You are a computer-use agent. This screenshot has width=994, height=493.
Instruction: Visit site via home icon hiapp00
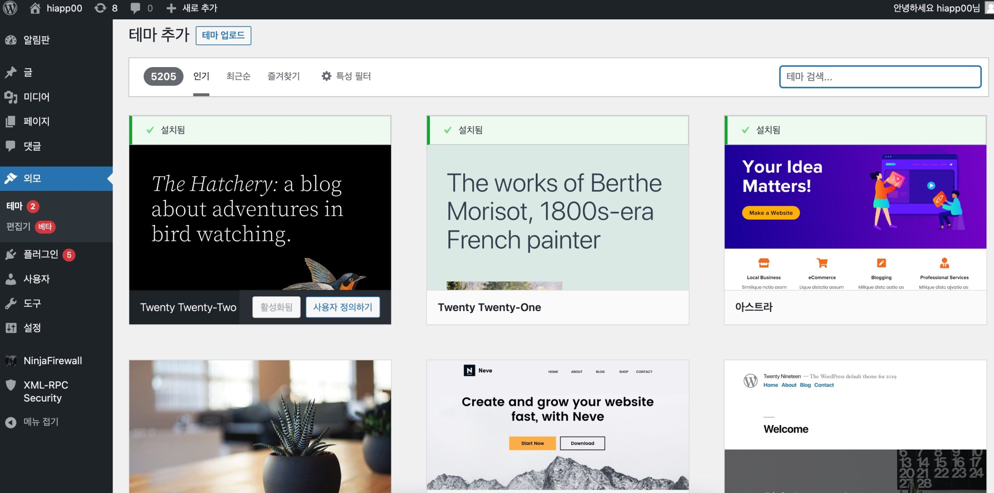click(x=35, y=8)
